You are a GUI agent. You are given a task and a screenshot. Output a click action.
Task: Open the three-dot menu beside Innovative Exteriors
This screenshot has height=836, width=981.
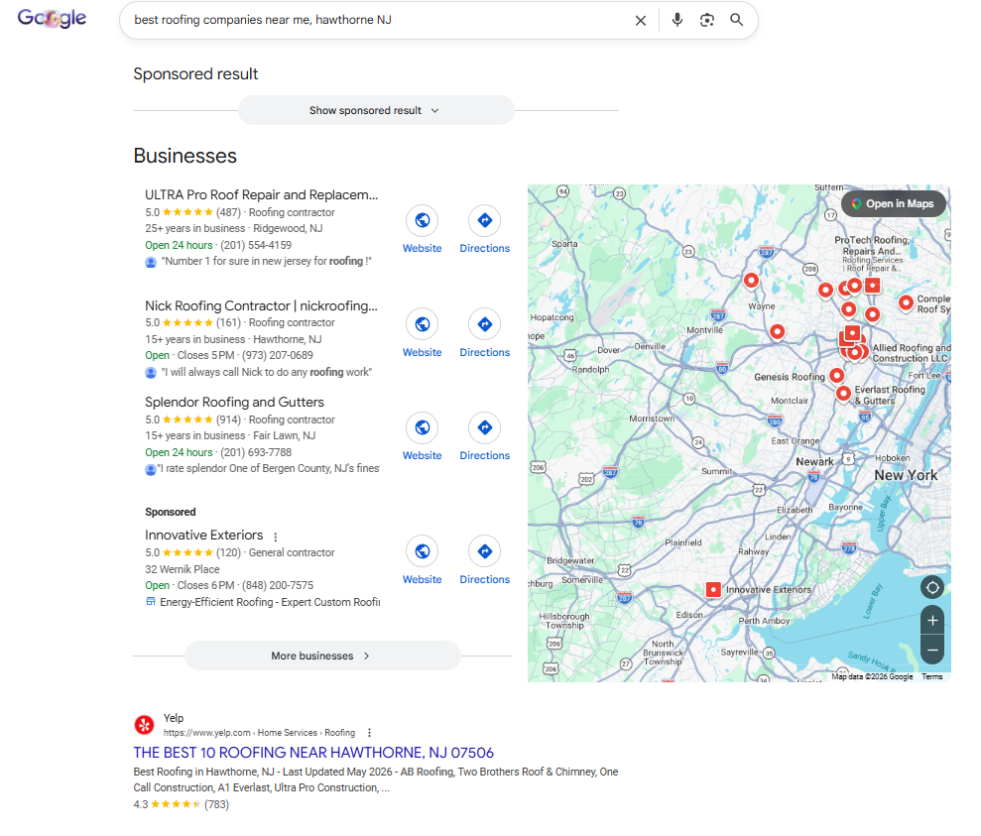pos(276,537)
